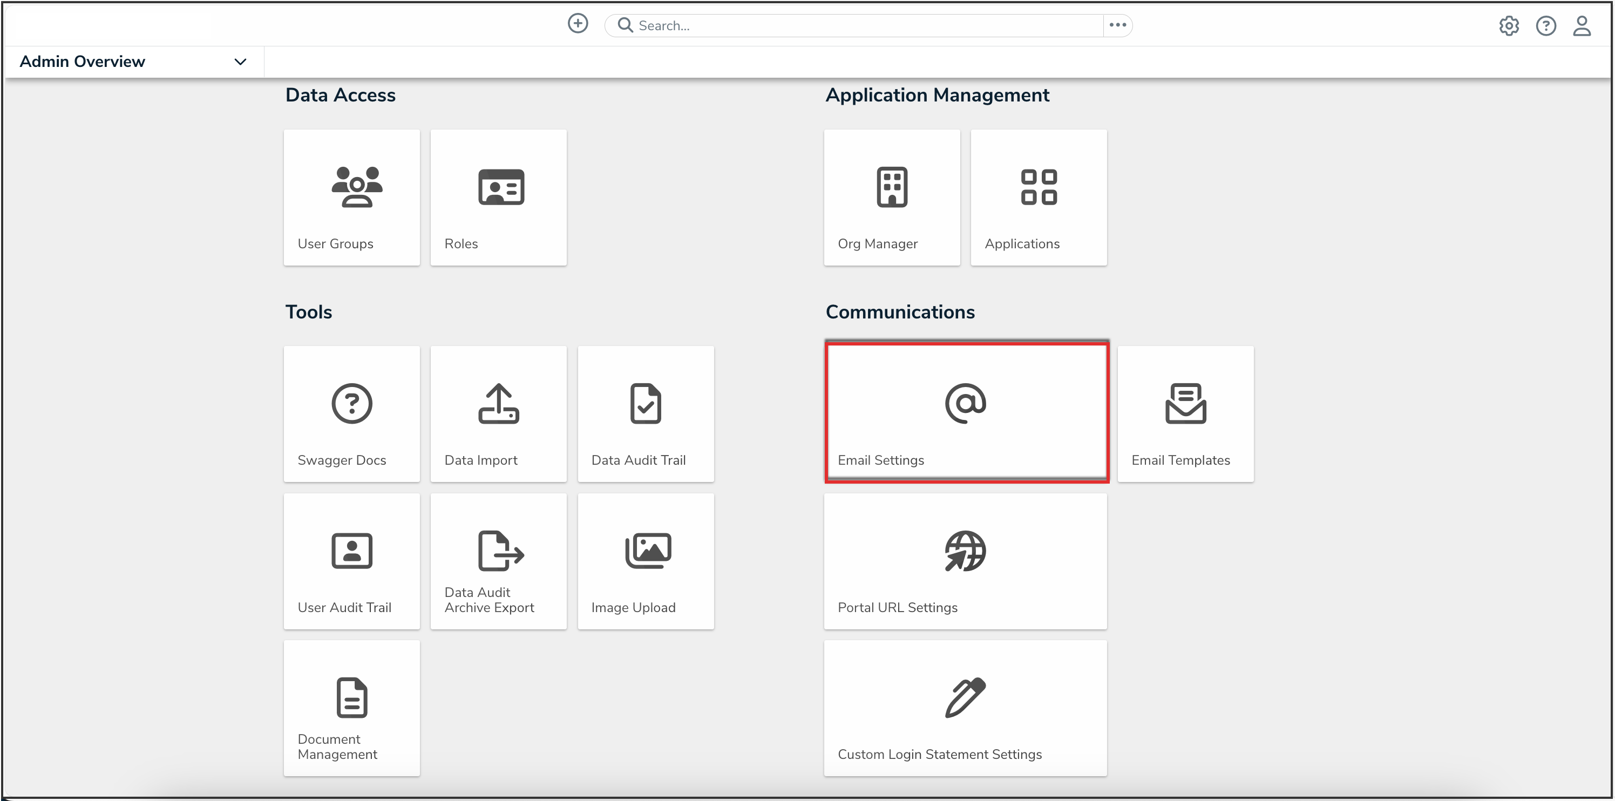Click the quick add plus icon
The image size is (1615, 801).
(x=578, y=24)
